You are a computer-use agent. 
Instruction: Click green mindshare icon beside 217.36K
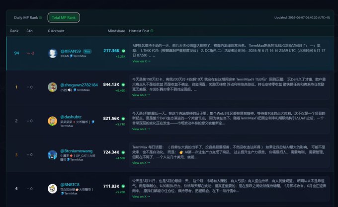click(x=123, y=51)
